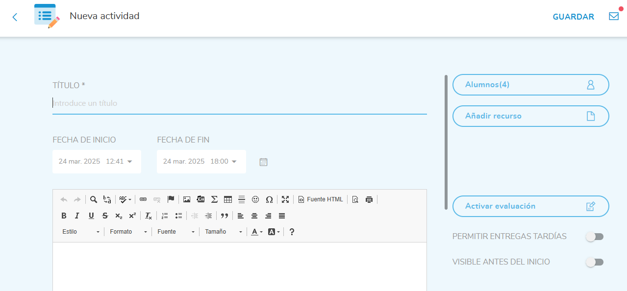Open the emoticon smiley picker
The height and width of the screenshot is (291, 627).
tap(255, 199)
